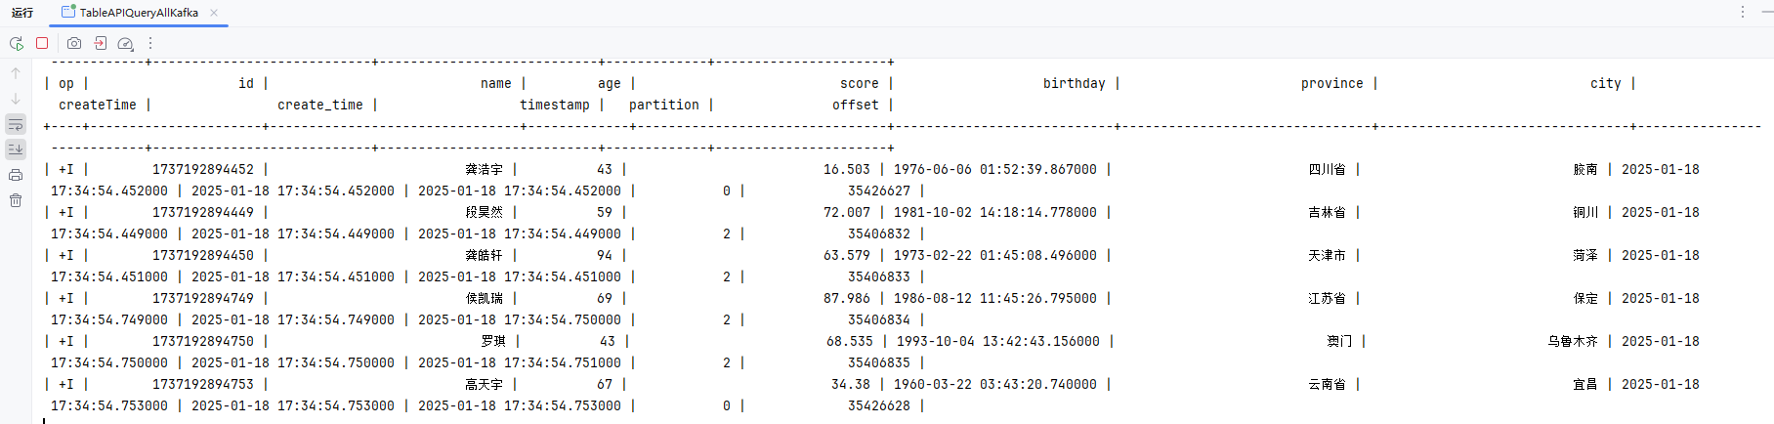
Task: Toggle soft-wrap for console output
Action: tap(16, 124)
